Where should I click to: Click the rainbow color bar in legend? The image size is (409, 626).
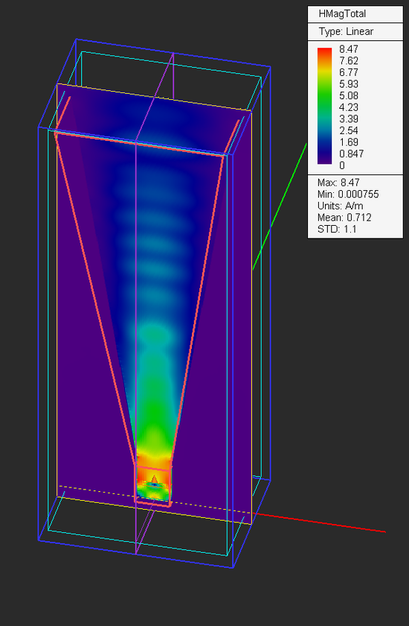click(x=324, y=106)
